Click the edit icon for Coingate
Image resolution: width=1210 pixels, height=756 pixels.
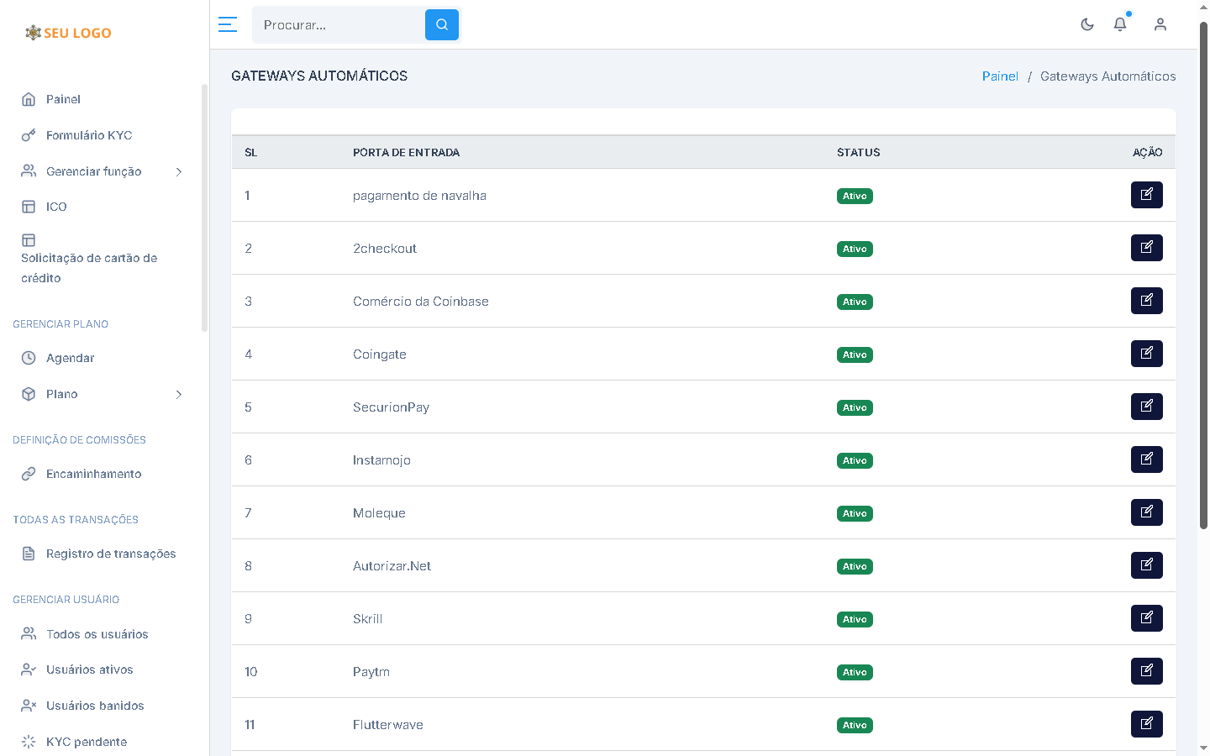pos(1146,354)
